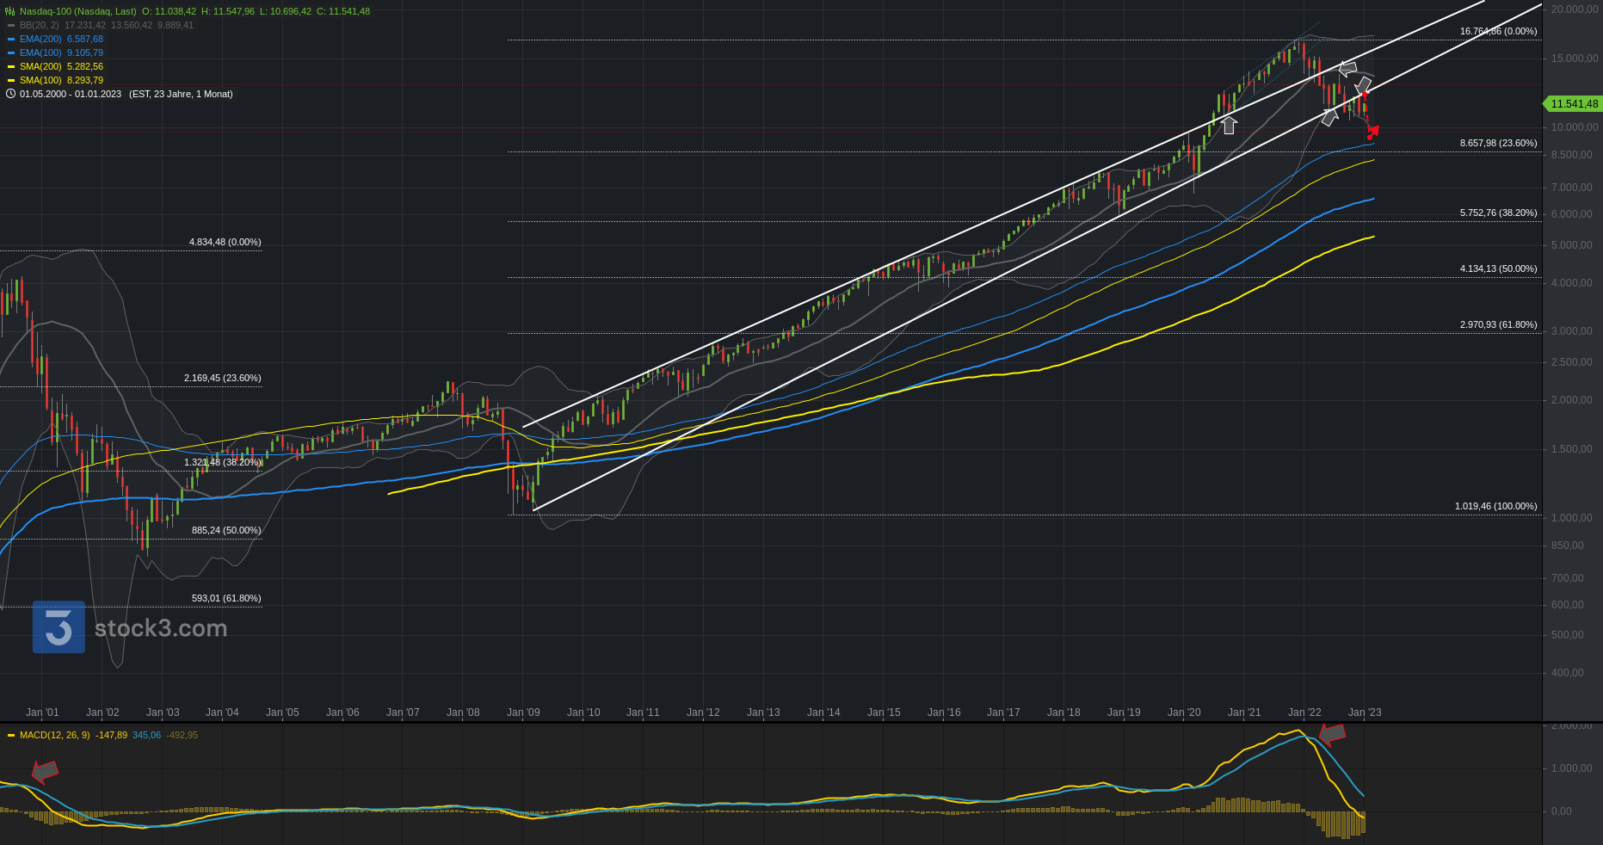Click the 1.000,00 label on MACD axis
This screenshot has height=845, width=1603.
pos(1572,768)
